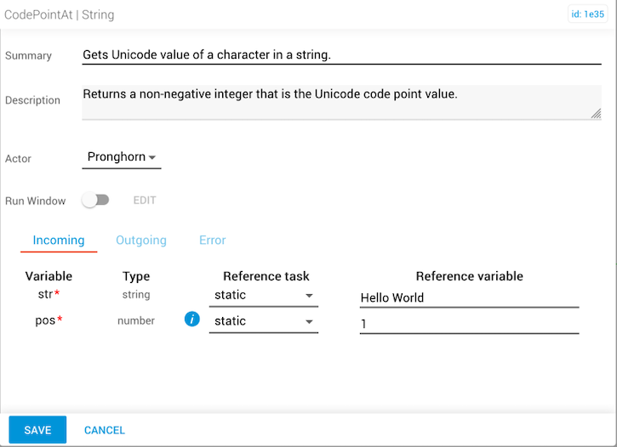The image size is (617, 447).
Task: Click the Reference task column header
Action: coord(266,276)
